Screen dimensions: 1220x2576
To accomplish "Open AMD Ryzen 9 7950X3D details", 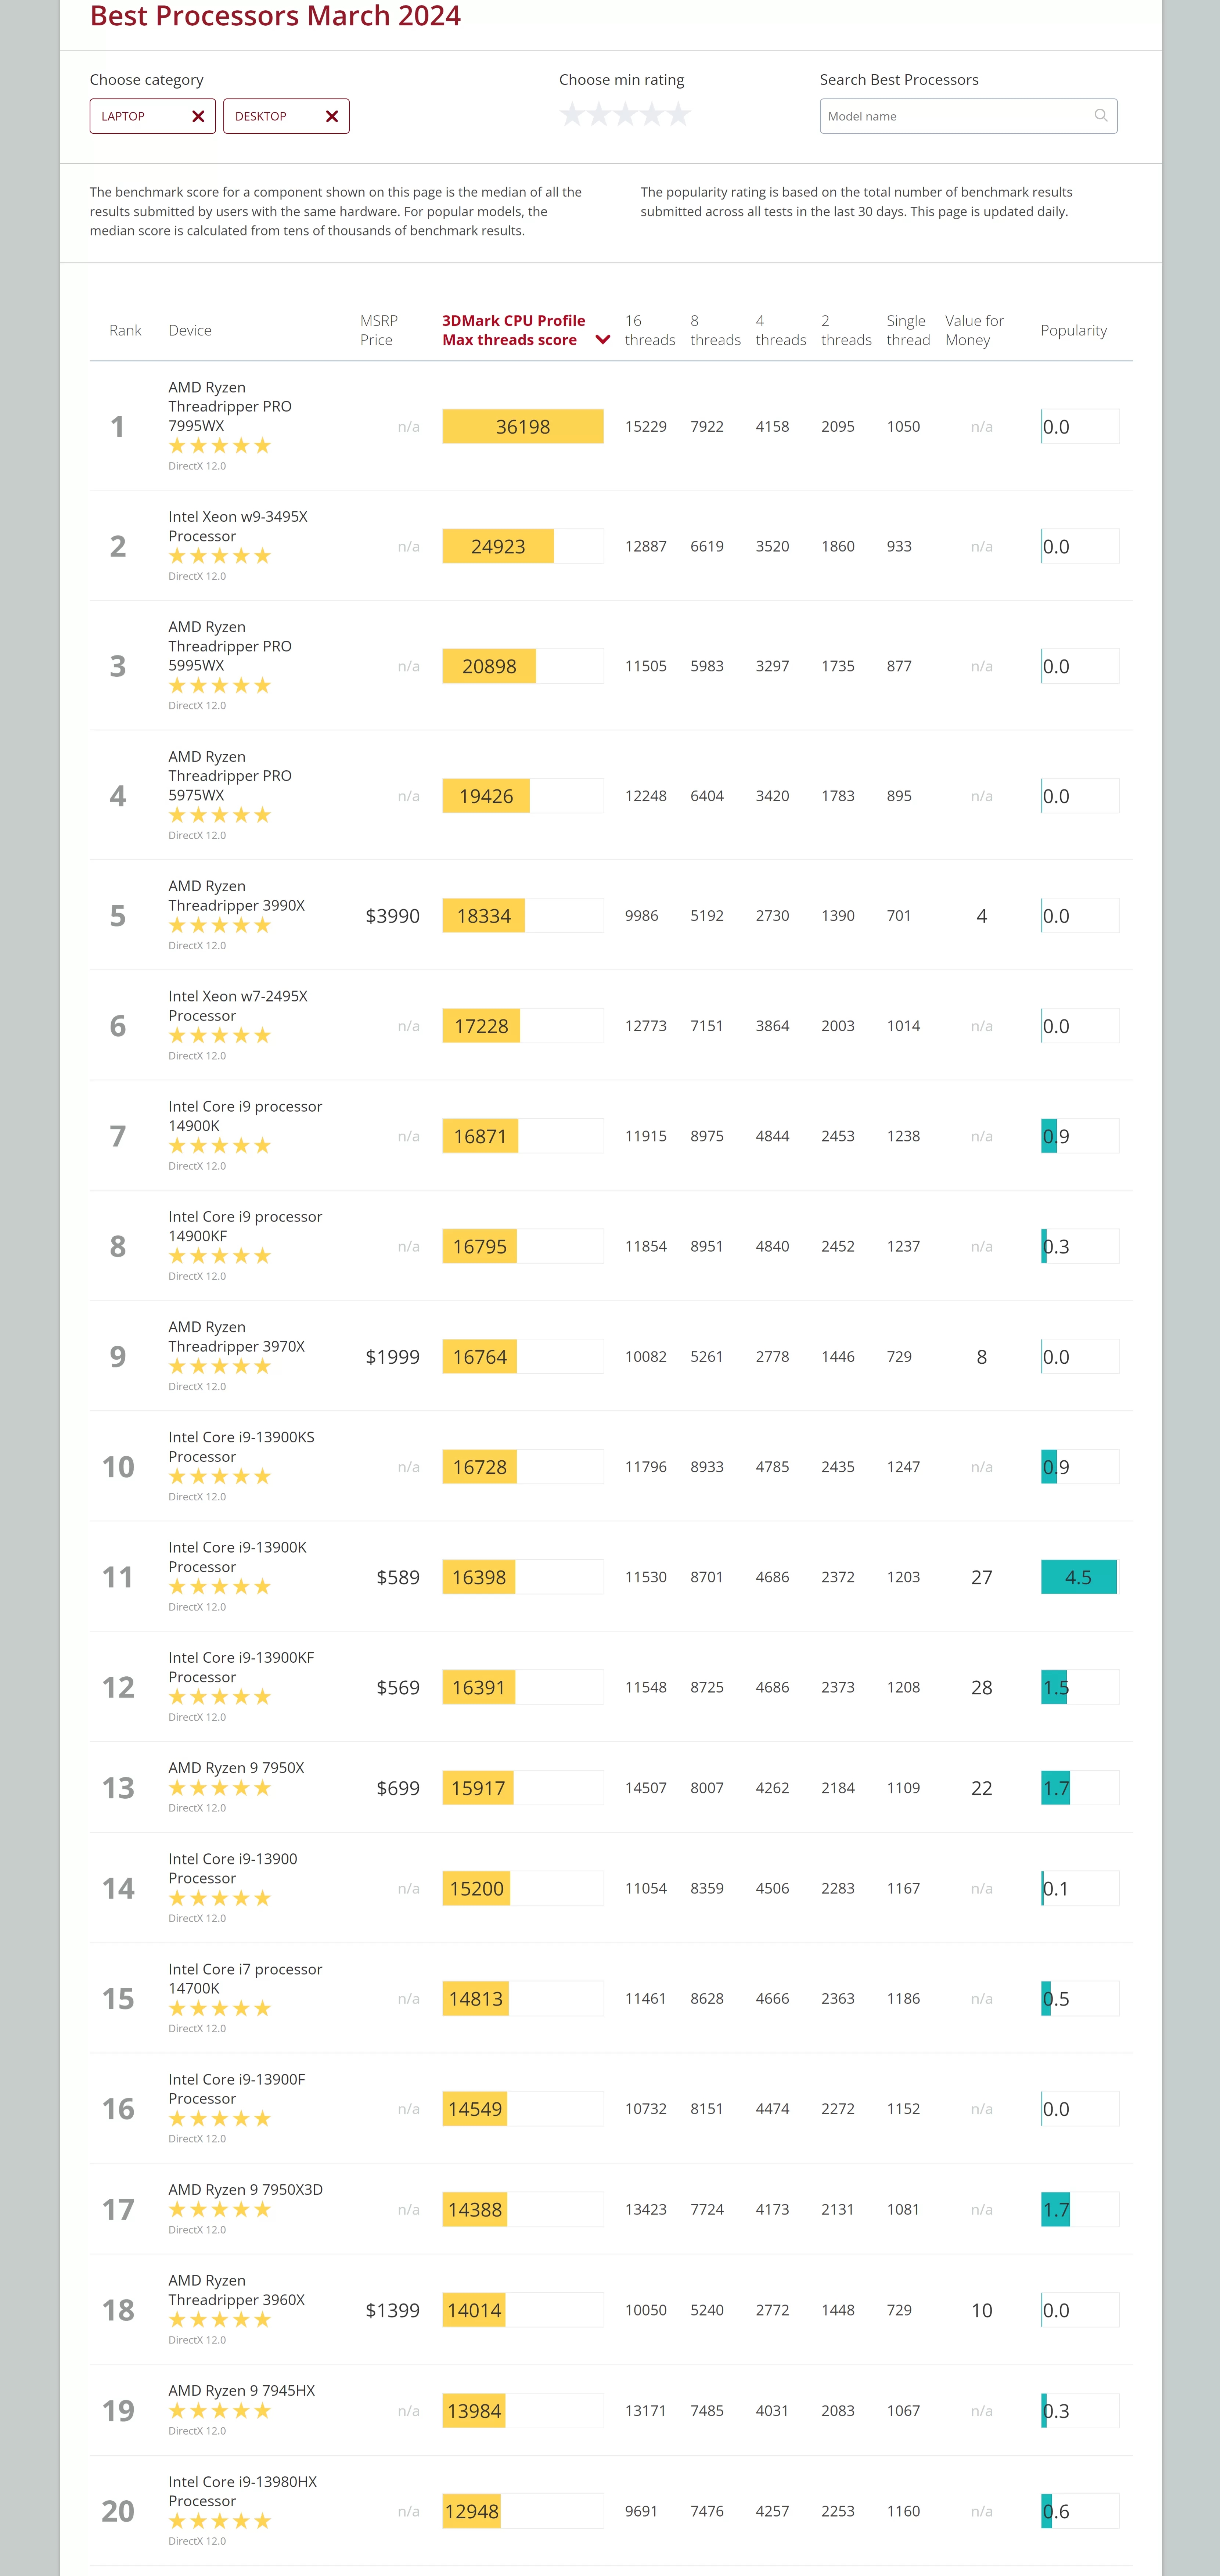I will coord(245,2189).
